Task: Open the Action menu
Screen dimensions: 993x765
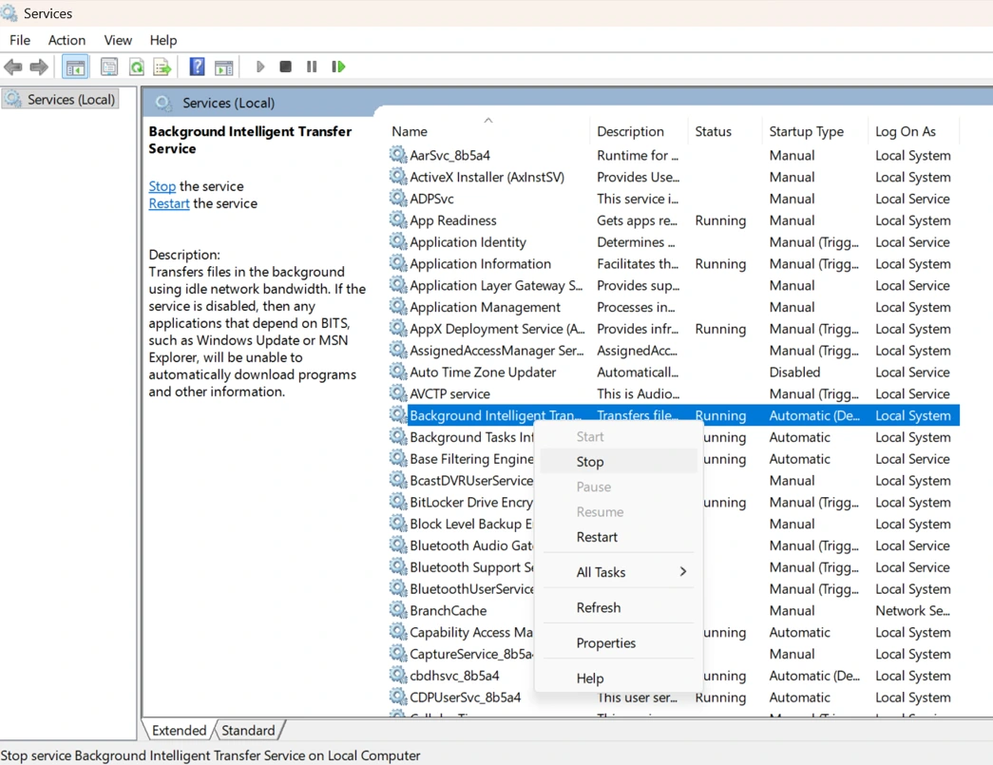Action: tap(67, 40)
